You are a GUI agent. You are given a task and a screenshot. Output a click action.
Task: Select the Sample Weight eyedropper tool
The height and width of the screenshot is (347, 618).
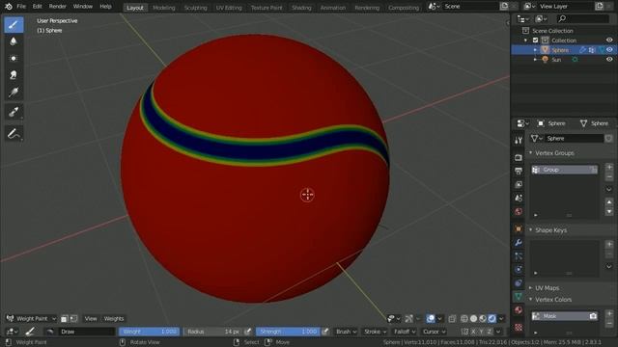(x=14, y=112)
